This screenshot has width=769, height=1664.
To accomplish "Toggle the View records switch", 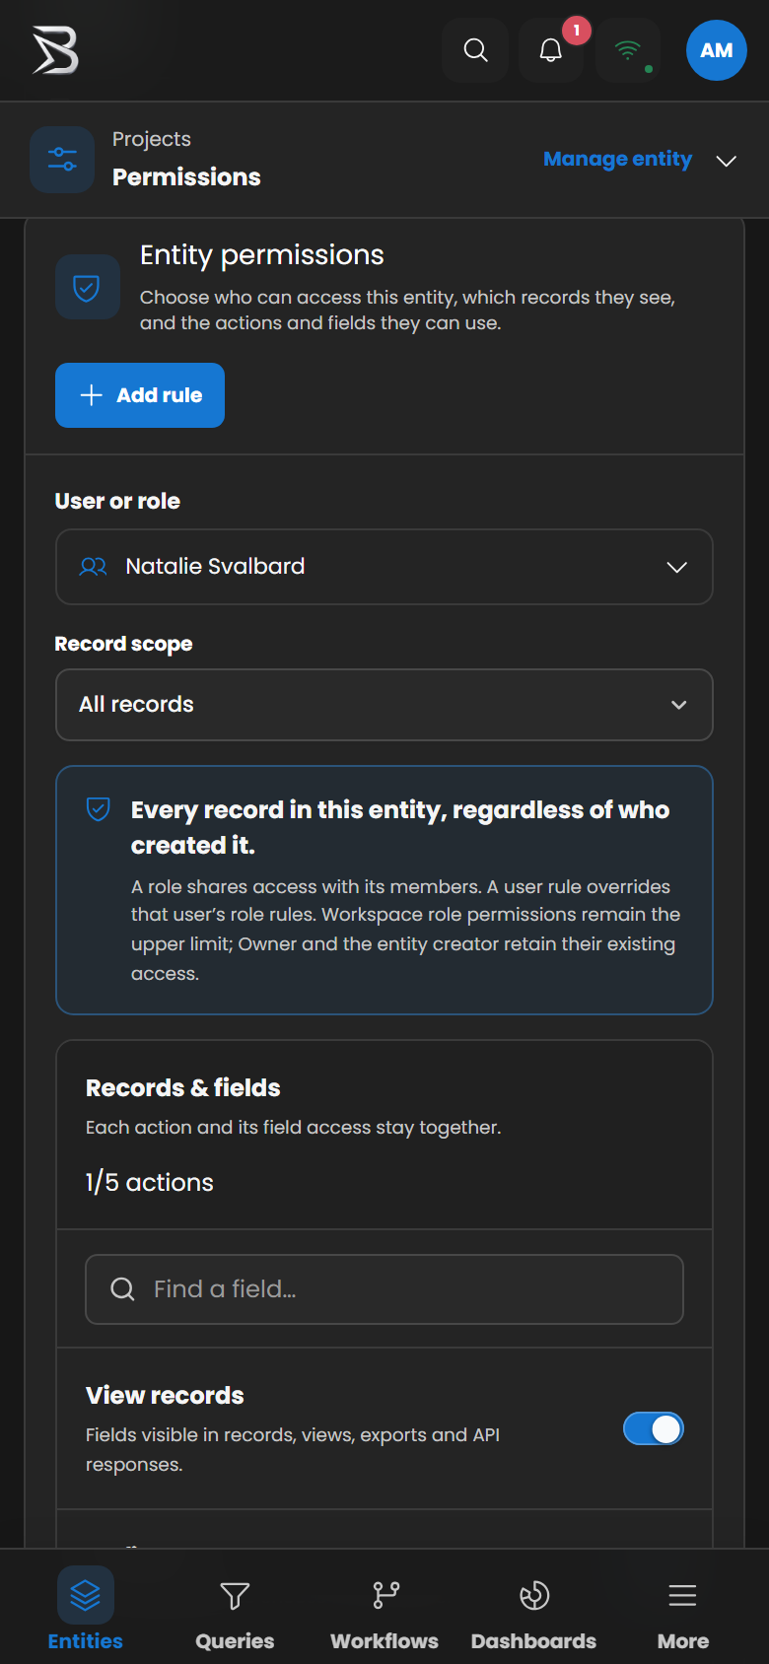I will tap(653, 1429).
